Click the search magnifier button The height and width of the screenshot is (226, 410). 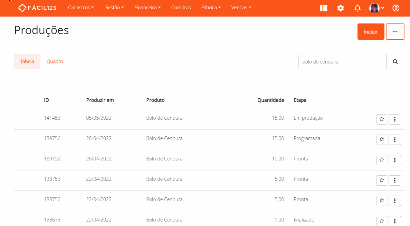395,62
